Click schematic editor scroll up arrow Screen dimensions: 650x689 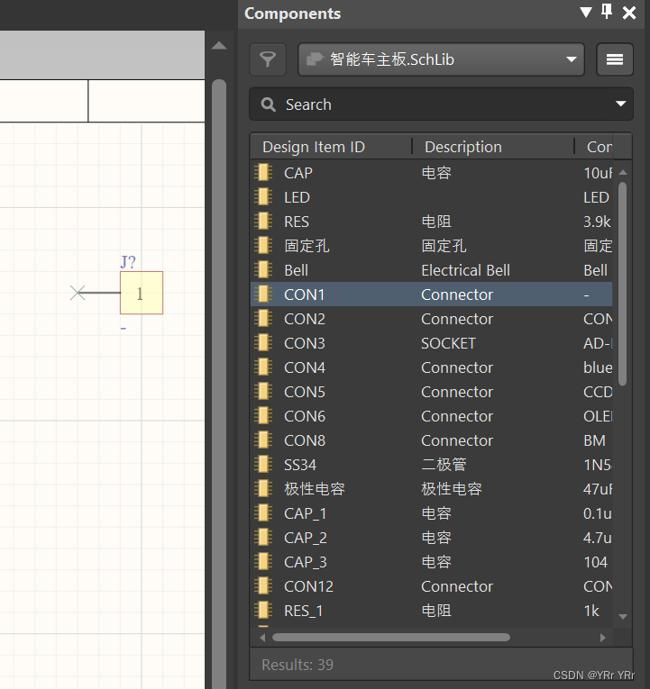coord(219,46)
